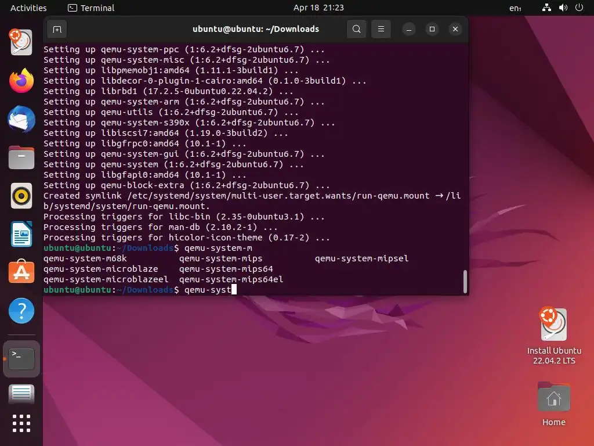Open Thunderbird Mail from the dock
The width and height of the screenshot is (594, 446).
[x=21, y=119]
